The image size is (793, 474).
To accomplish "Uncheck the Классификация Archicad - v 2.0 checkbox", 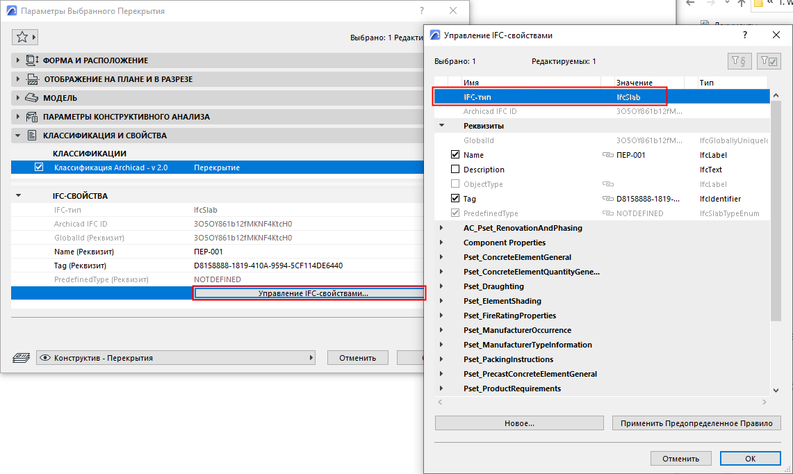I will coord(39,167).
